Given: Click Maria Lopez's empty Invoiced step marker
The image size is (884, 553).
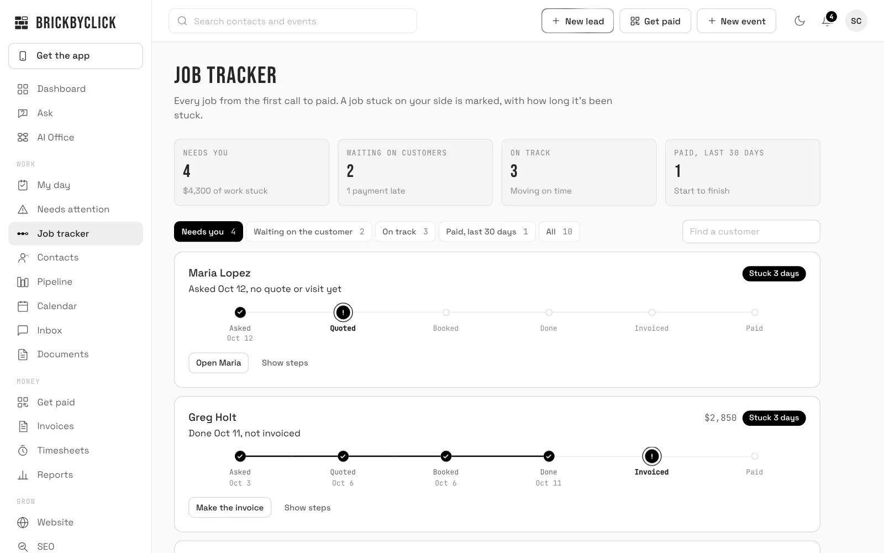Looking at the screenshot, I should point(652,312).
